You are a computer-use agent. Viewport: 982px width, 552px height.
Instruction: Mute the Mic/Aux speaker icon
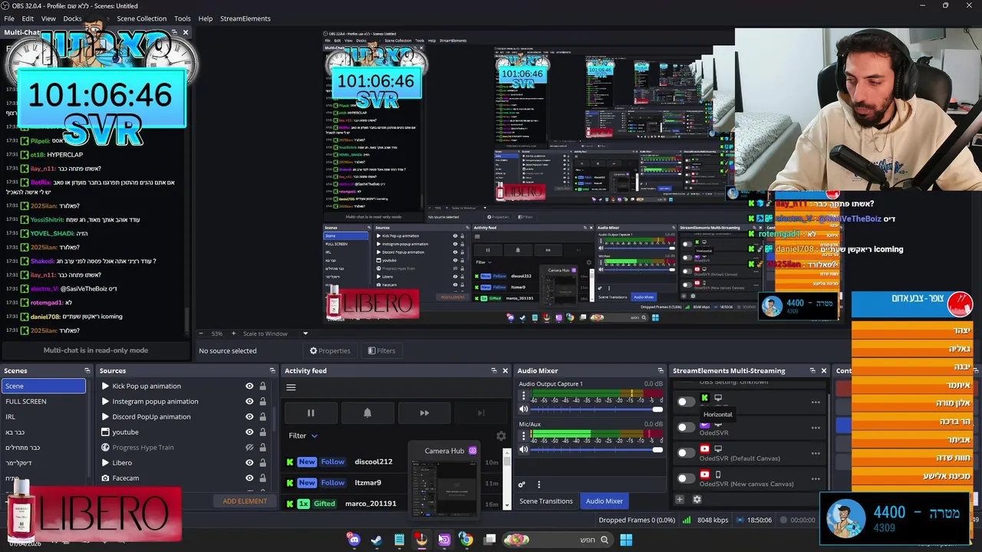[524, 449]
